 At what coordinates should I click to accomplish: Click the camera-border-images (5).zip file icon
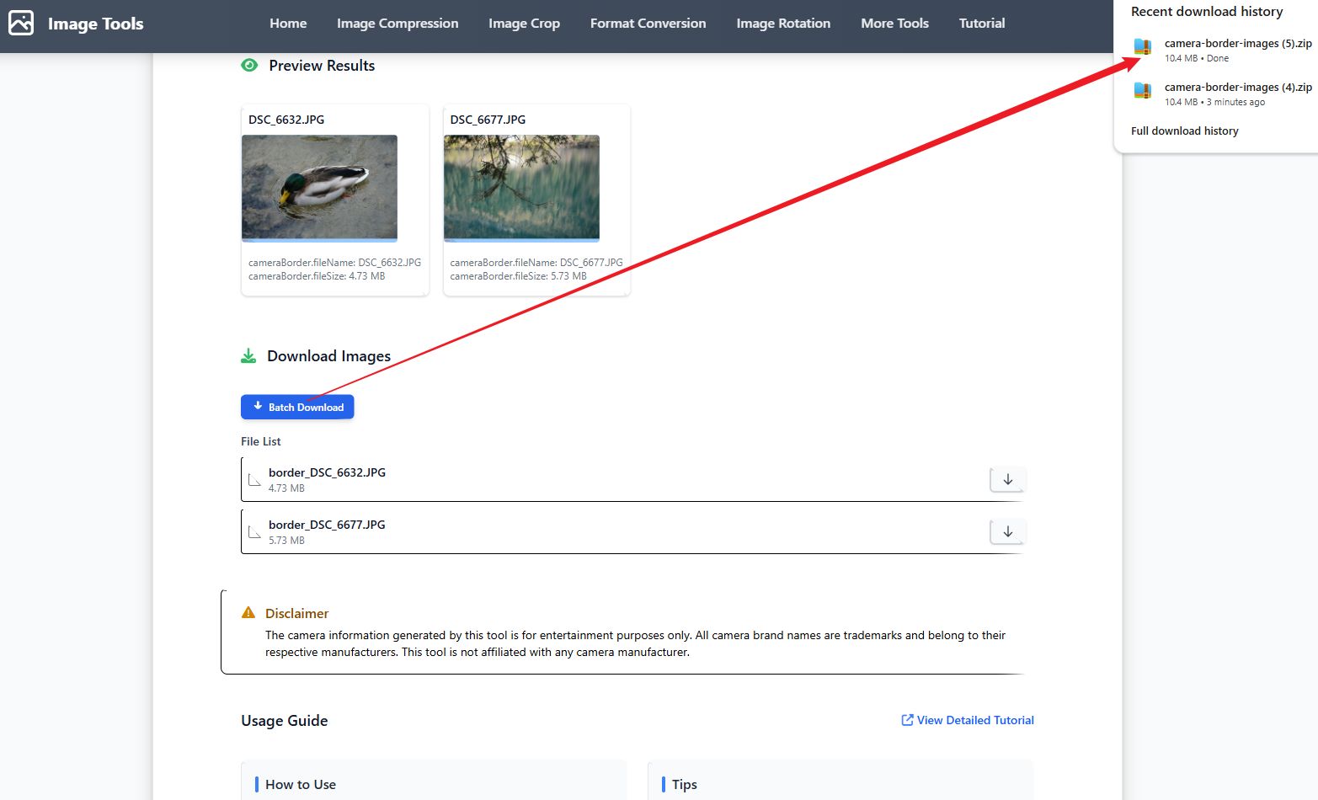click(x=1143, y=47)
